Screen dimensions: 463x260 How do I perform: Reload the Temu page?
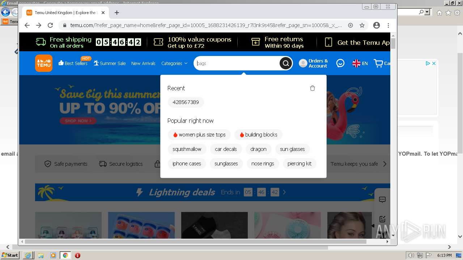[50, 25]
